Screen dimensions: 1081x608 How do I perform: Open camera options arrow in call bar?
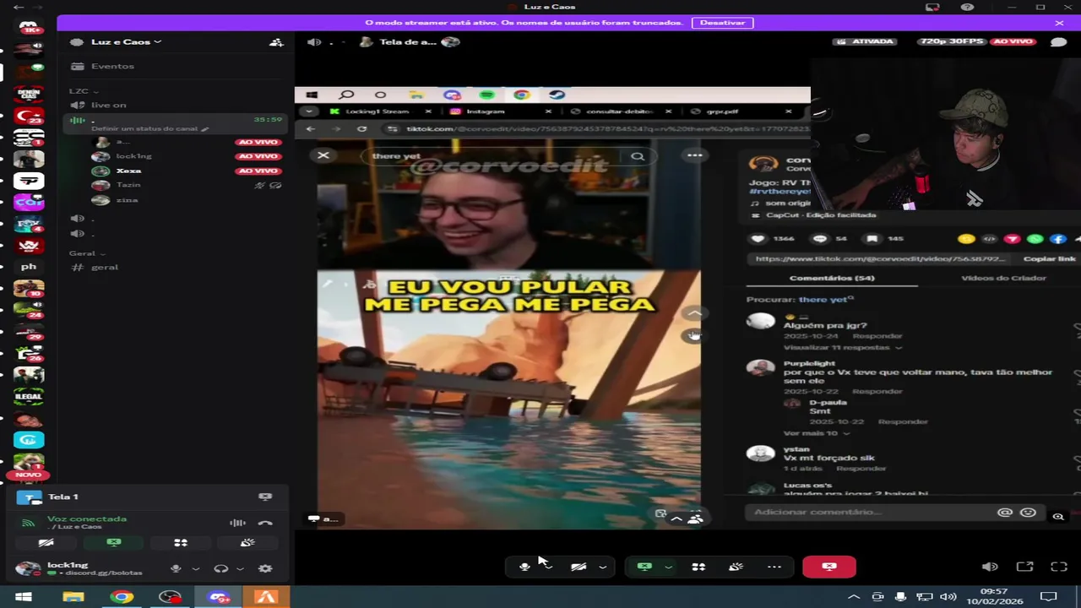click(603, 567)
